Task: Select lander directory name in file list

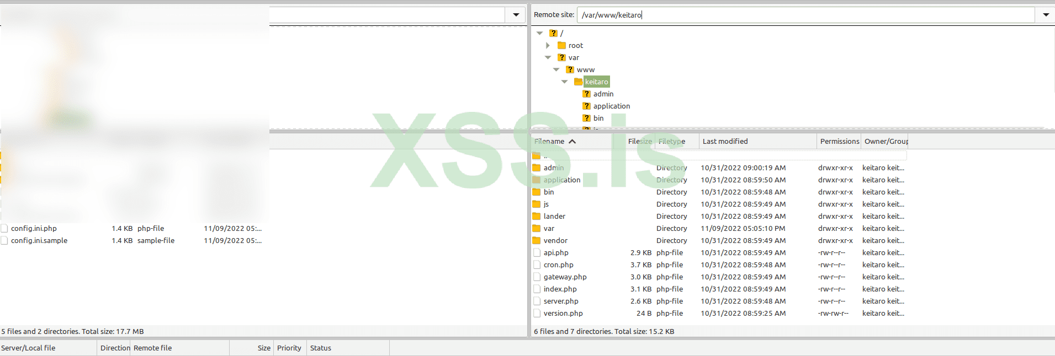Action: pos(554,216)
